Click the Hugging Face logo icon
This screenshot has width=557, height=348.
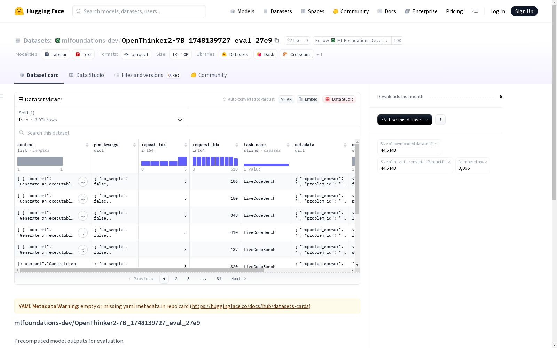pos(19,11)
